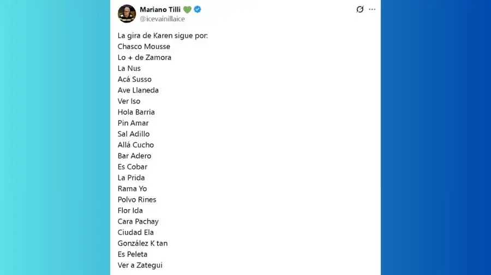Click on "Ave Llaneda" in the tweet
491x275 pixels.
coord(138,90)
